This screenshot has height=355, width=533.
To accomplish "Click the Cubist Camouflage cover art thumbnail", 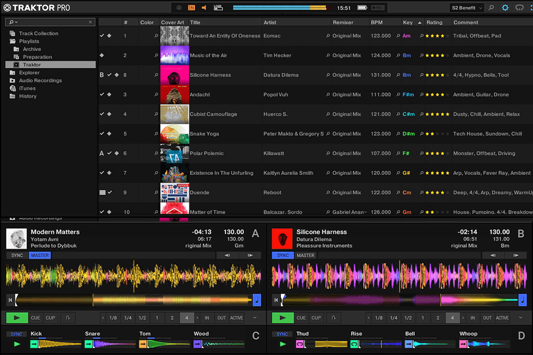I will (174, 114).
